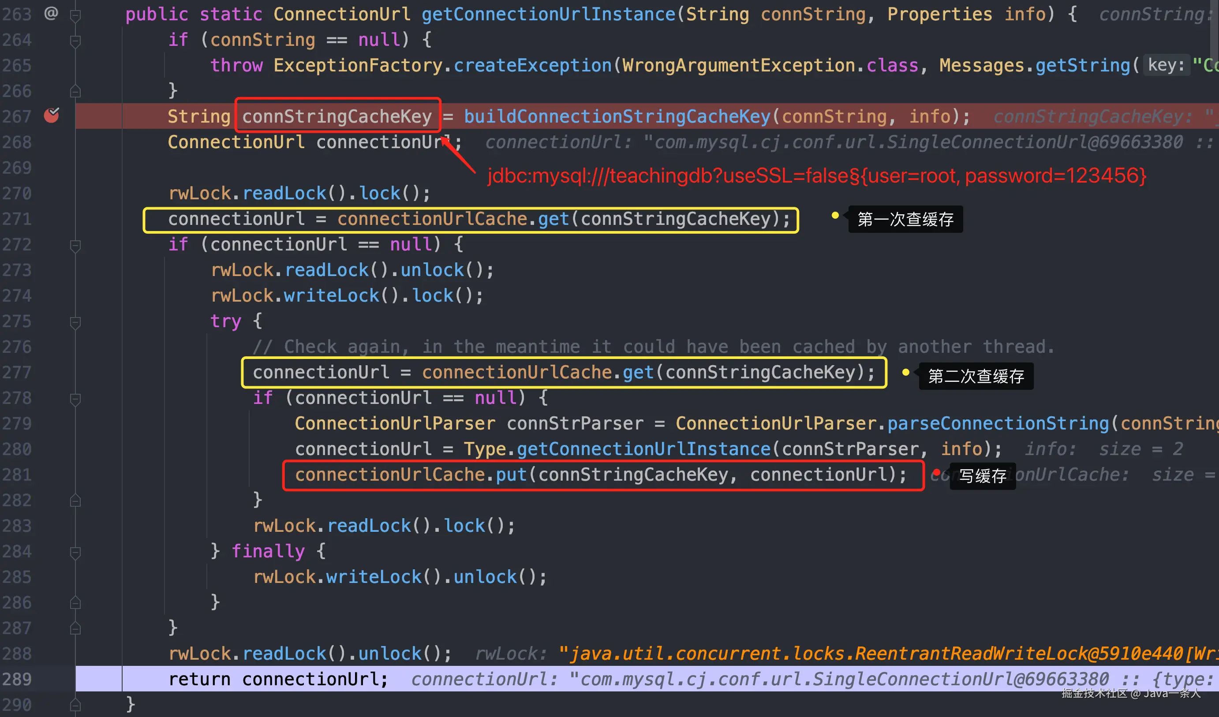Click the @ gutter icon on line 263
1219x717 pixels.
coord(51,13)
